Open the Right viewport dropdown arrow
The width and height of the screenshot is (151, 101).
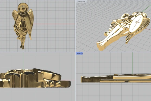[x=82, y=53]
